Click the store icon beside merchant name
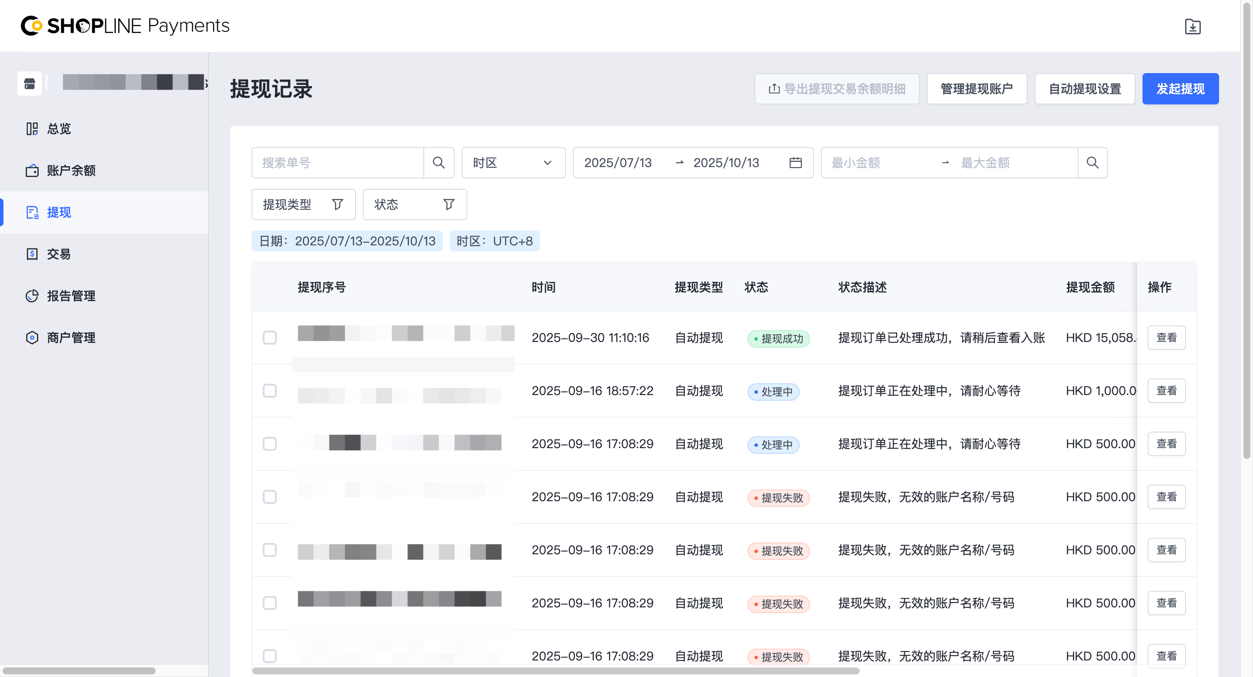Screen dimensions: 1253x677 [30, 84]
